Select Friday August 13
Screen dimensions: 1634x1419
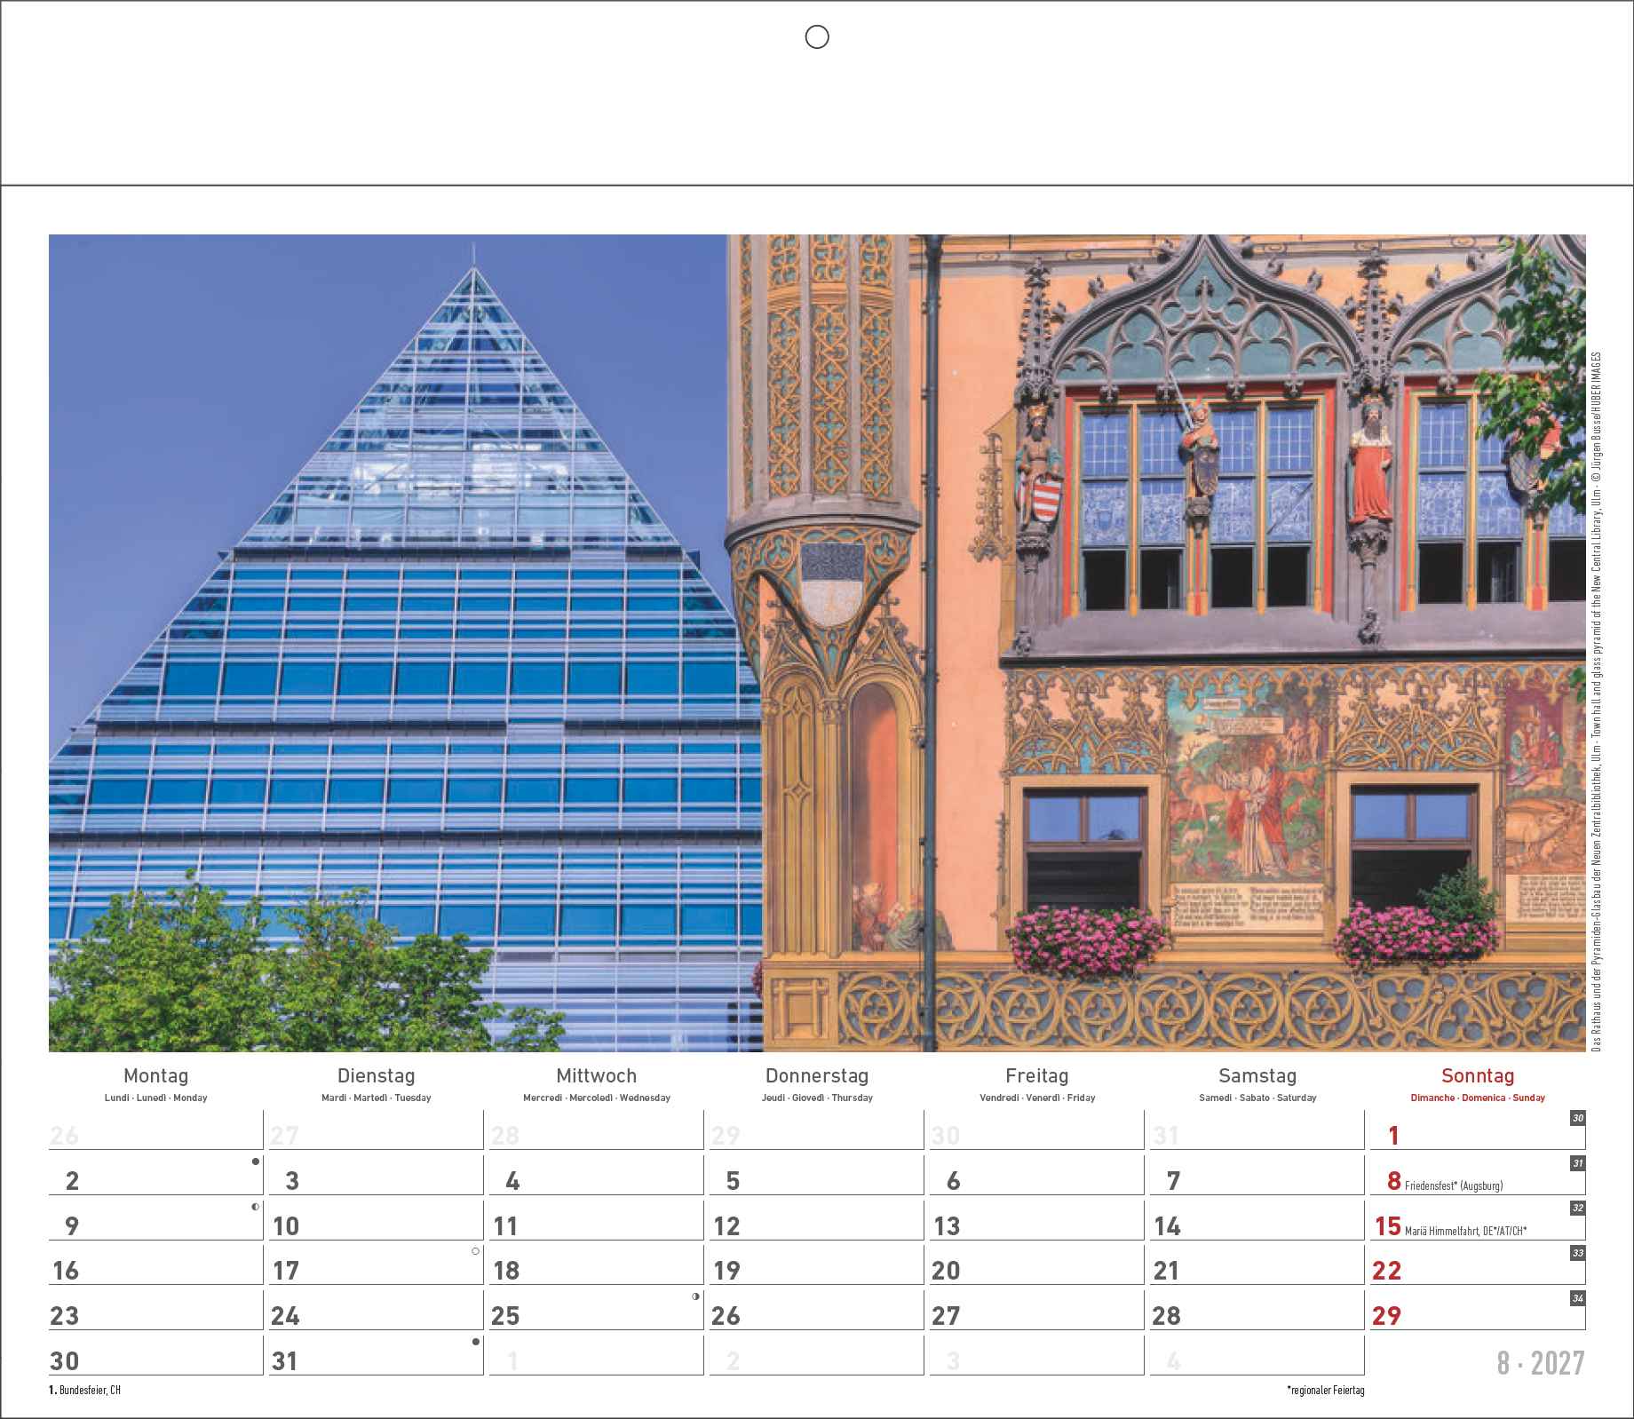948,1226
